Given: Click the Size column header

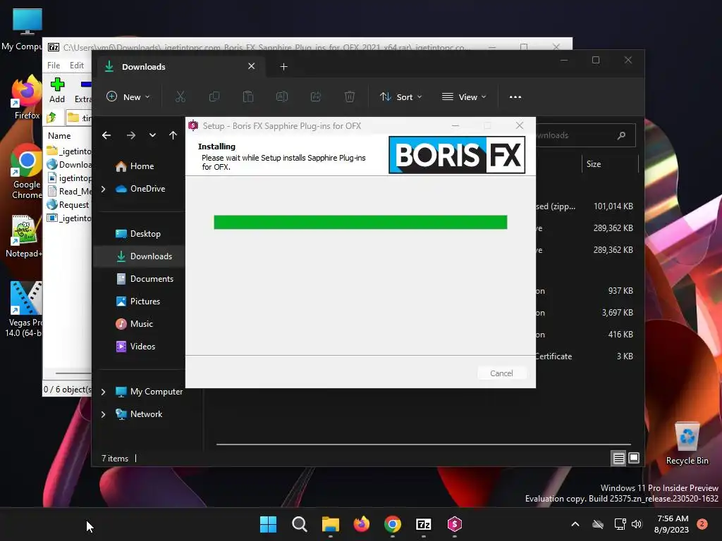Looking at the screenshot, I should (x=594, y=163).
